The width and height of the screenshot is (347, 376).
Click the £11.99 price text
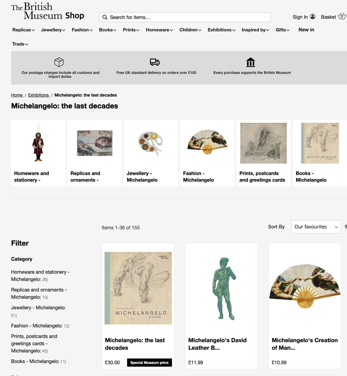(x=196, y=362)
